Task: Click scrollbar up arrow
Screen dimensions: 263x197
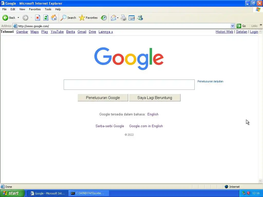Action: coord(260,32)
